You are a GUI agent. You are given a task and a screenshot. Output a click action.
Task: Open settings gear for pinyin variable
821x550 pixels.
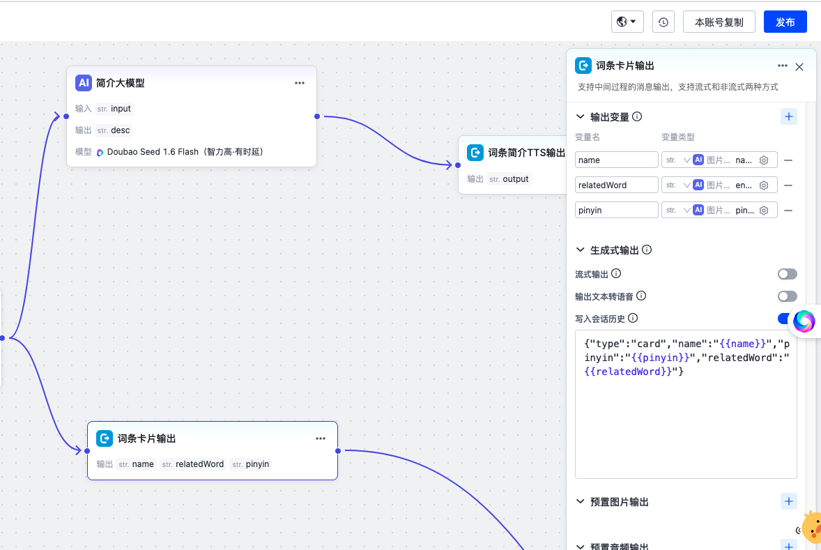764,211
